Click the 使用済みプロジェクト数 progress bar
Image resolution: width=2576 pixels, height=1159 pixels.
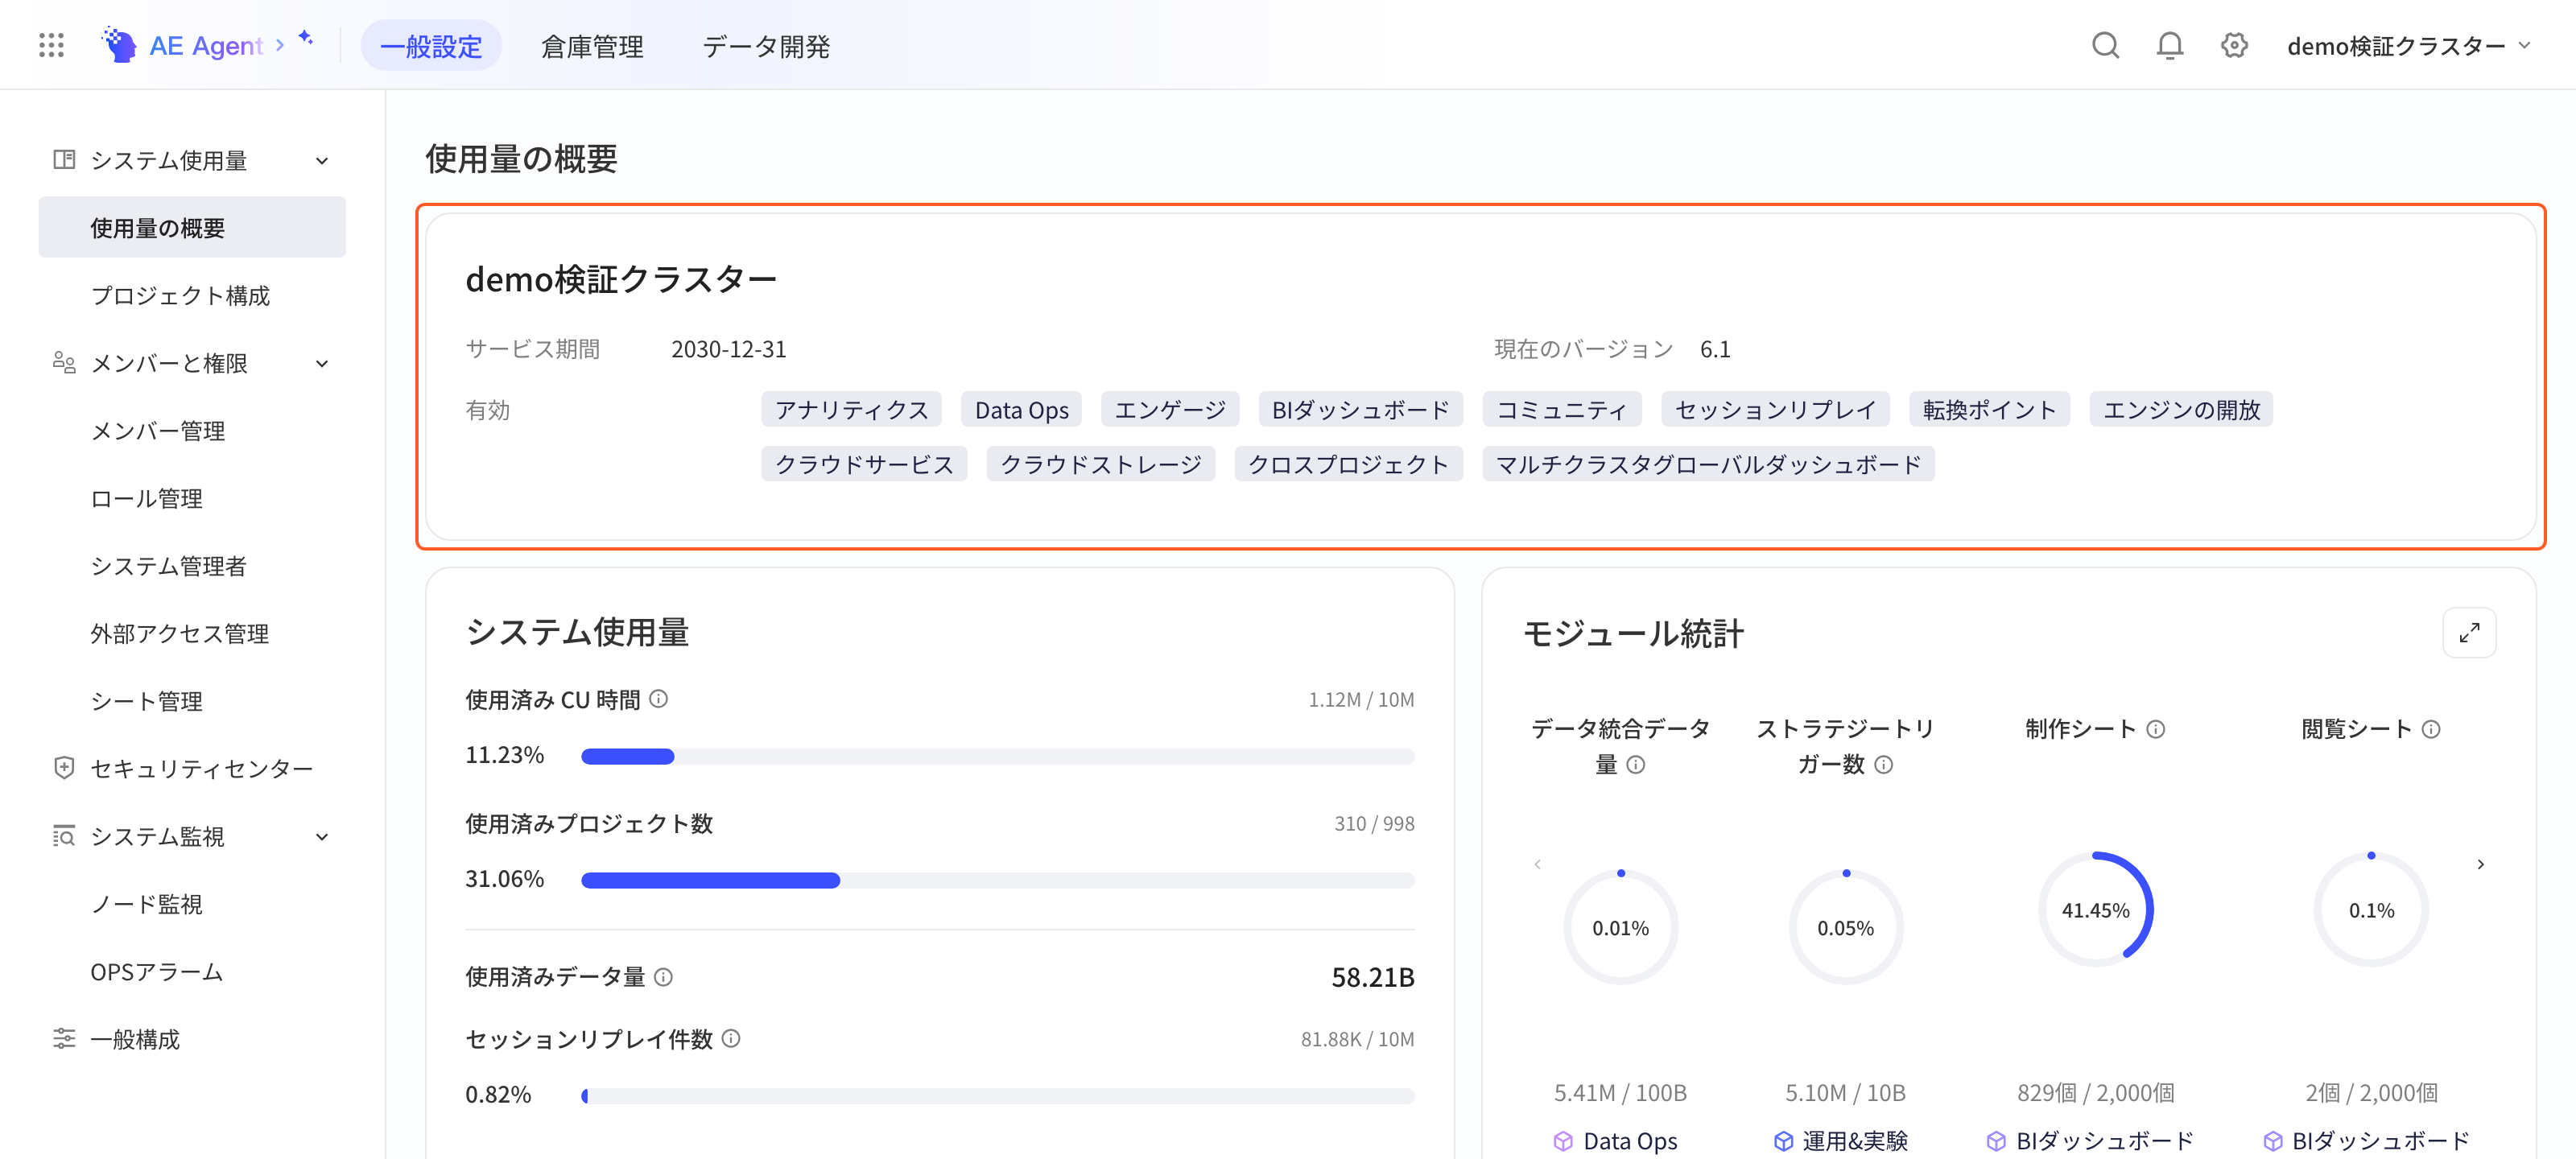click(997, 881)
